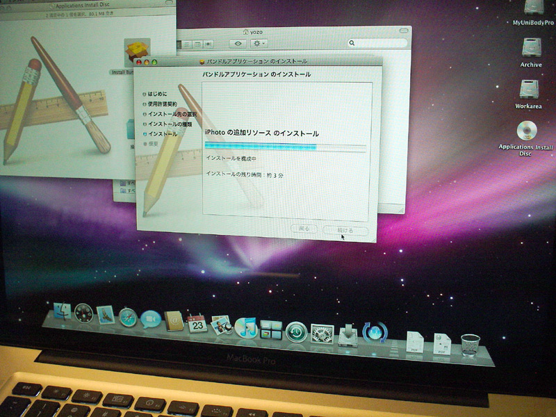Click the yozo window resize handle
Viewport: 556px width, 417px height.
click(401, 211)
